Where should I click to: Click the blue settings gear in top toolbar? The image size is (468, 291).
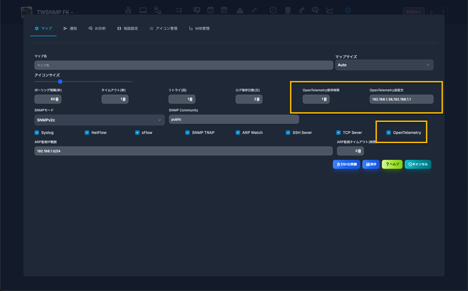click(348, 10)
